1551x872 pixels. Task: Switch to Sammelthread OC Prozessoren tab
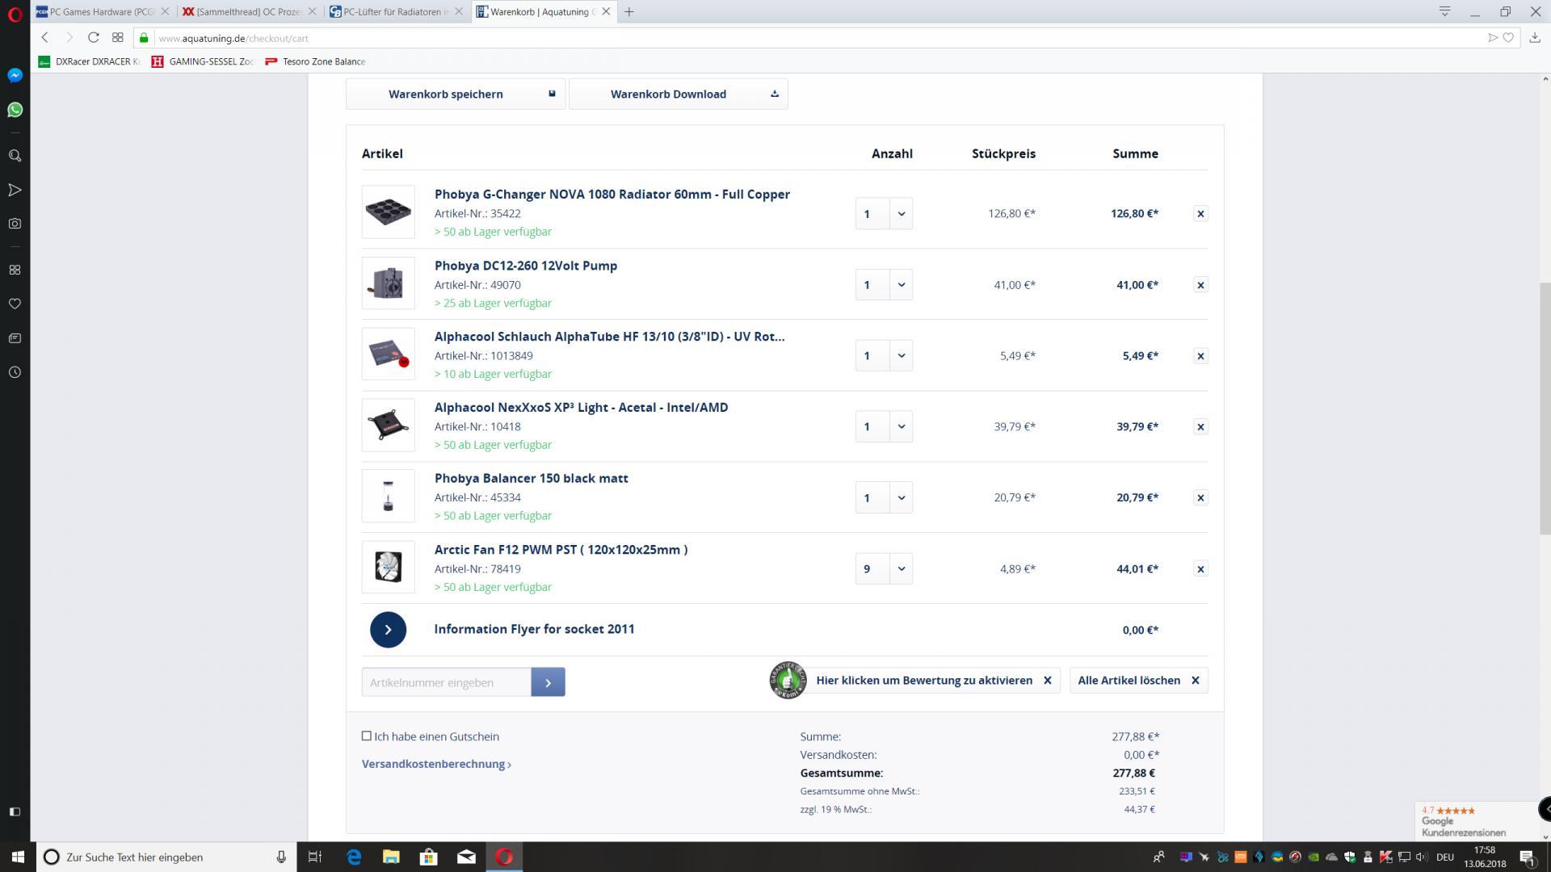[x=250, y=12]
